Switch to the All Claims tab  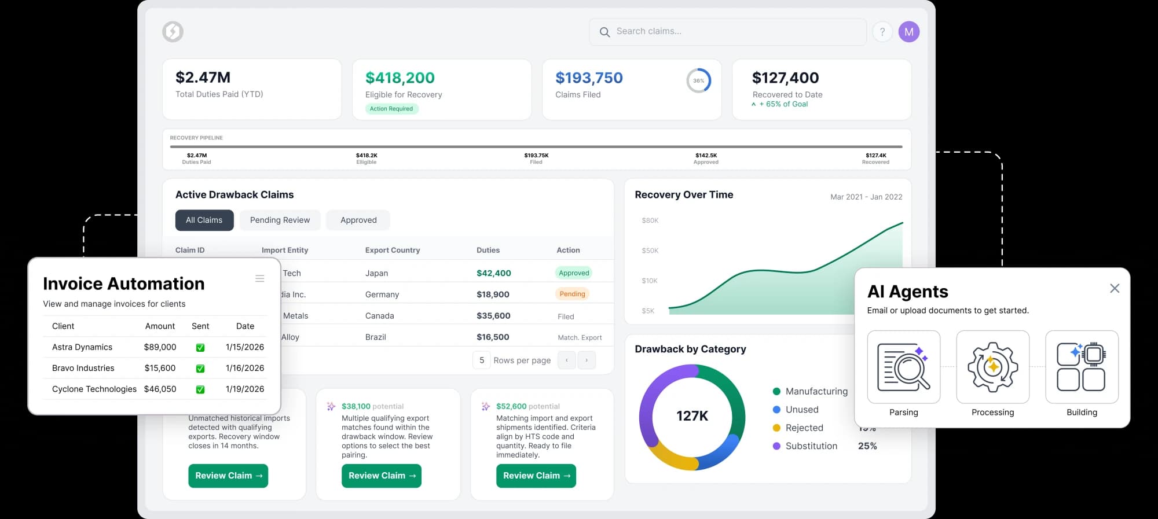(204, 220)
